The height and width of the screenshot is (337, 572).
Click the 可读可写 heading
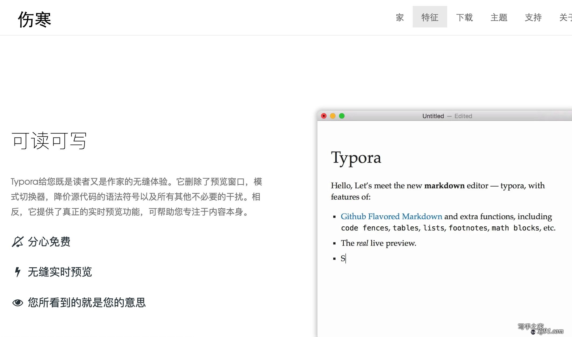point(49,141)
